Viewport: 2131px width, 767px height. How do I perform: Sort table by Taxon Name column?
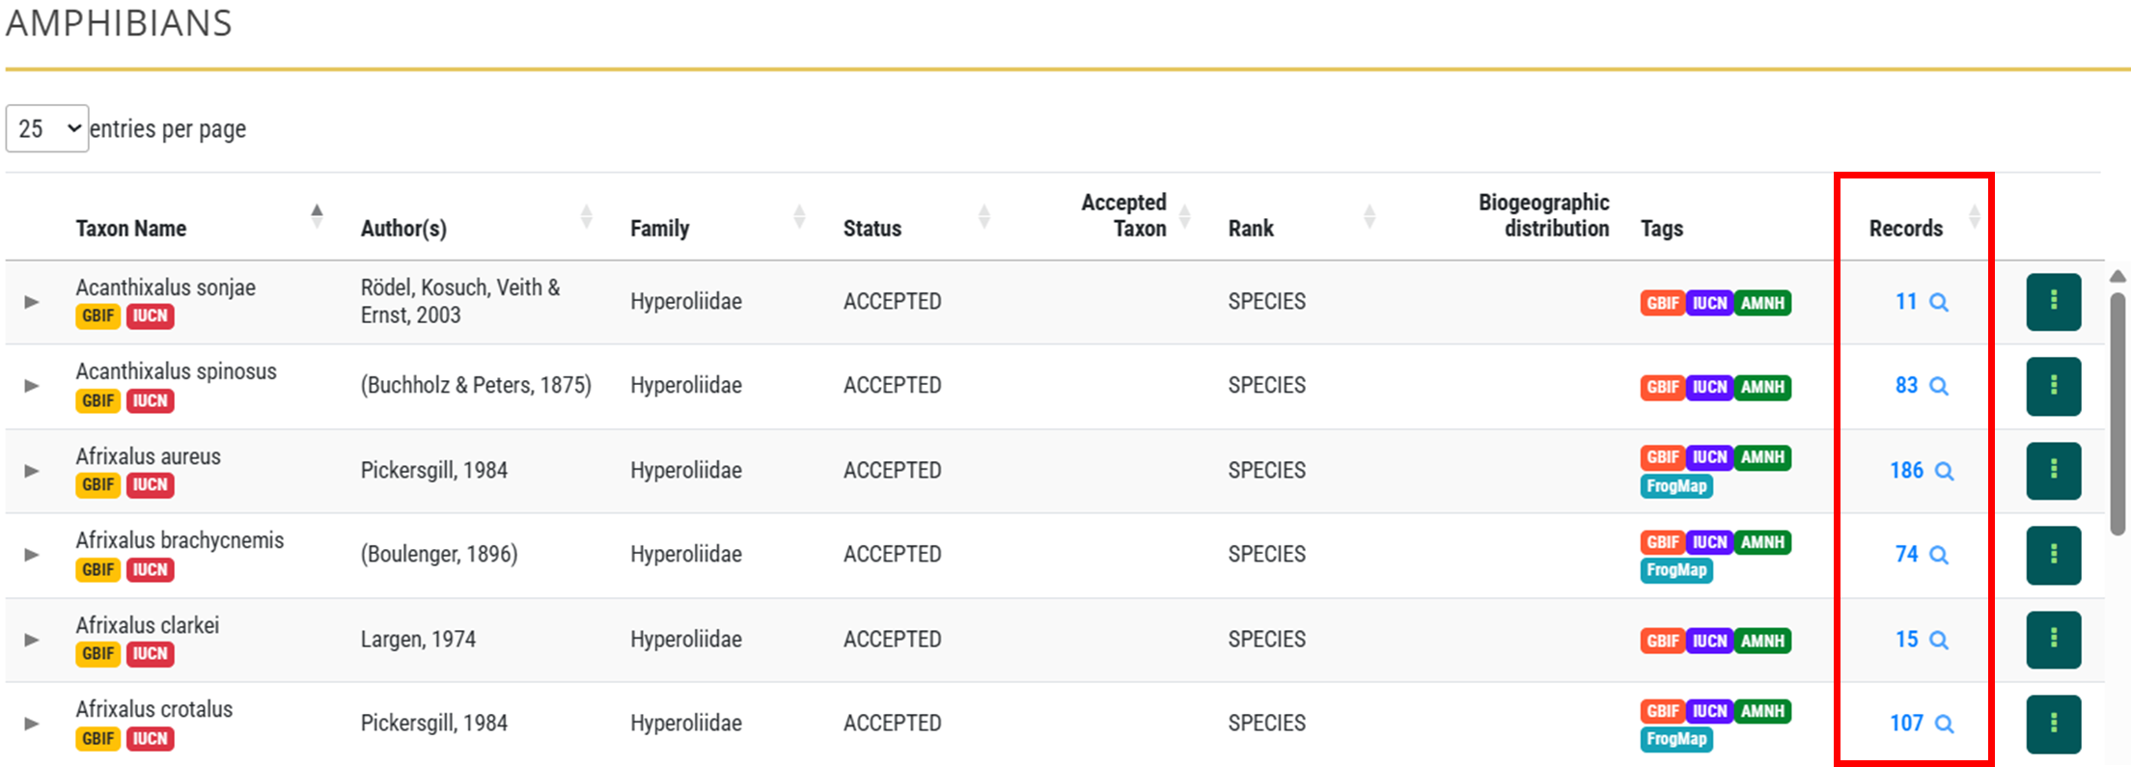tap(131, 229)
